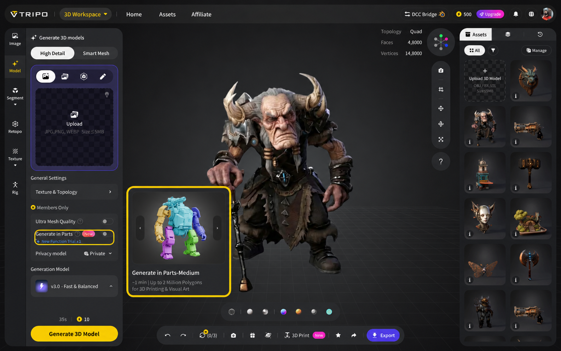Viewport: 561px width, 351px height.
Task: Click the fullscreen expand icon
Action: (441, 139)
